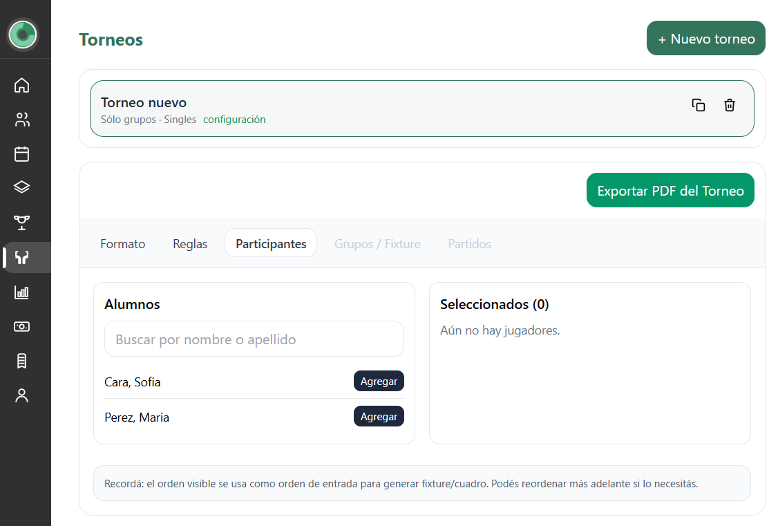This screenshot has height=526, width=778.
Task: Open the Reglas tab
Action: [190, 244]
